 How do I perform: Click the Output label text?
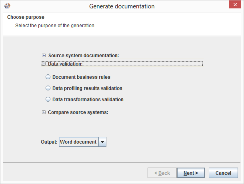pos(49,142)
